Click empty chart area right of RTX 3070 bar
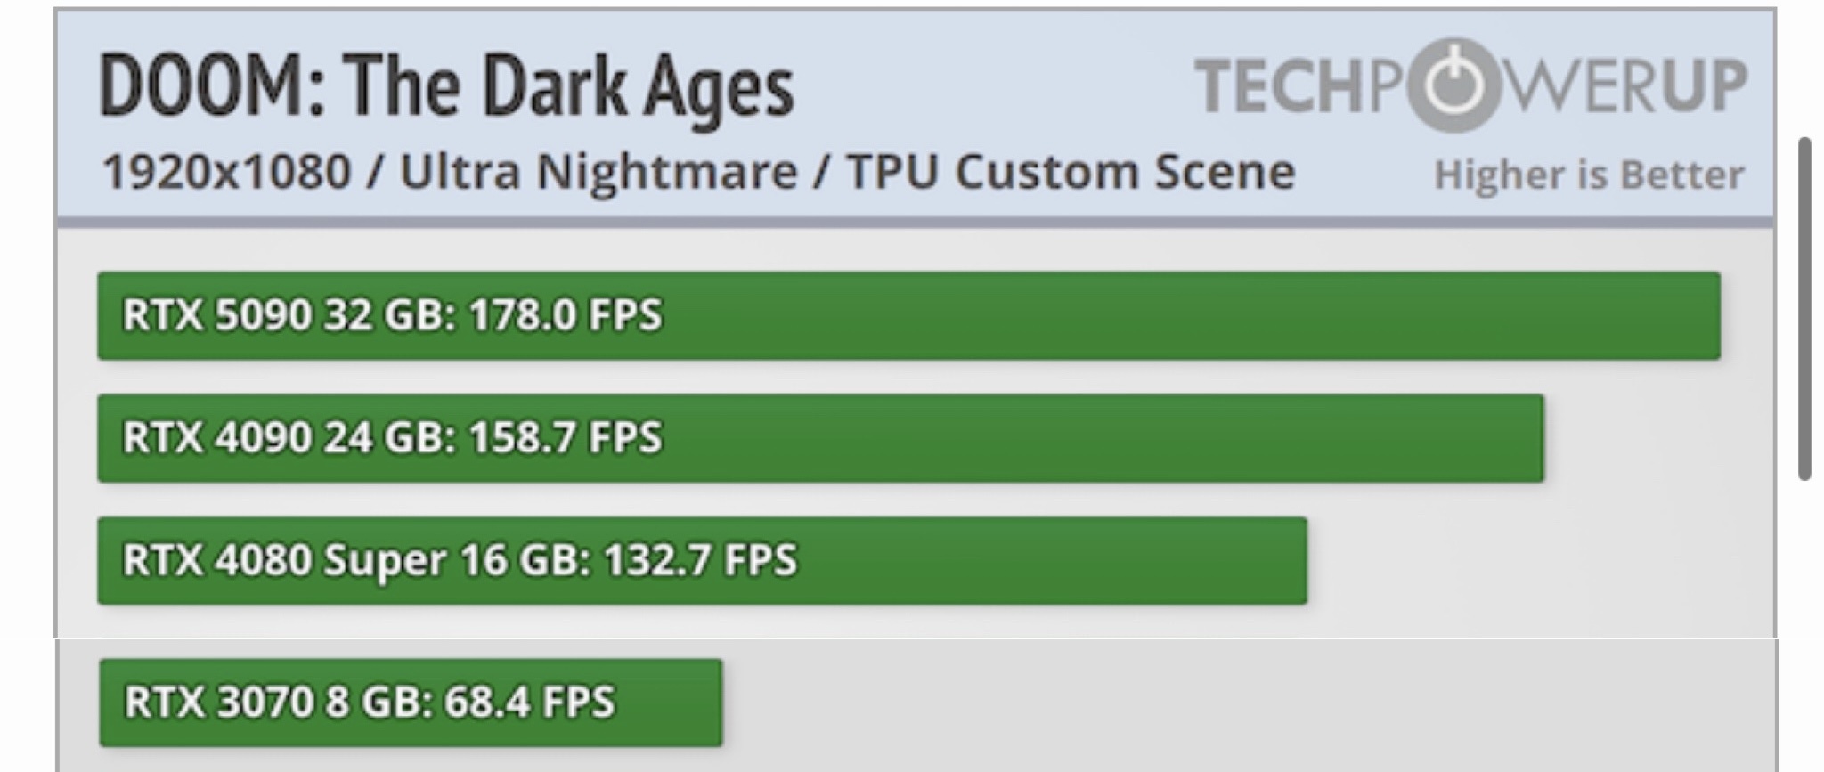Image resolution: width=1824 pixels, height=772 pixels. point(1247,703)
